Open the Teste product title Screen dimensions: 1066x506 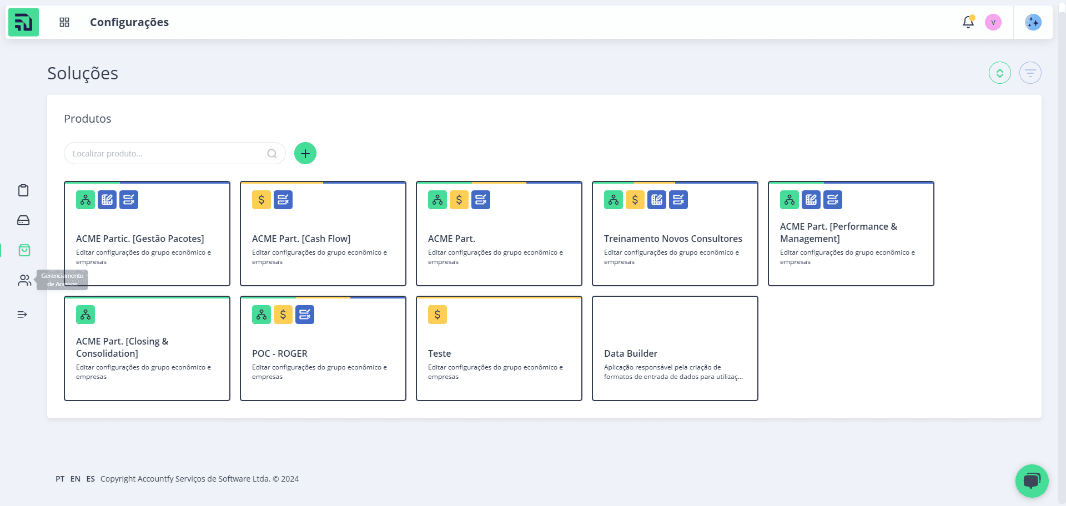pyautogui.click(x=439, y=353)
